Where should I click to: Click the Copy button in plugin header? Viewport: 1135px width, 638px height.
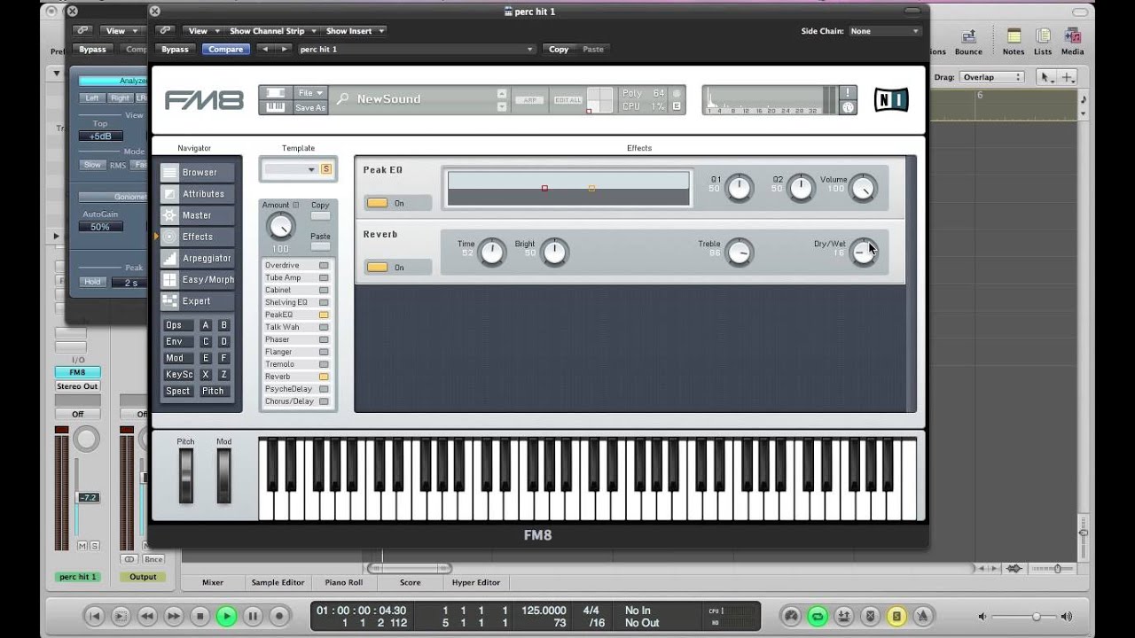click(x=559, y=50)
